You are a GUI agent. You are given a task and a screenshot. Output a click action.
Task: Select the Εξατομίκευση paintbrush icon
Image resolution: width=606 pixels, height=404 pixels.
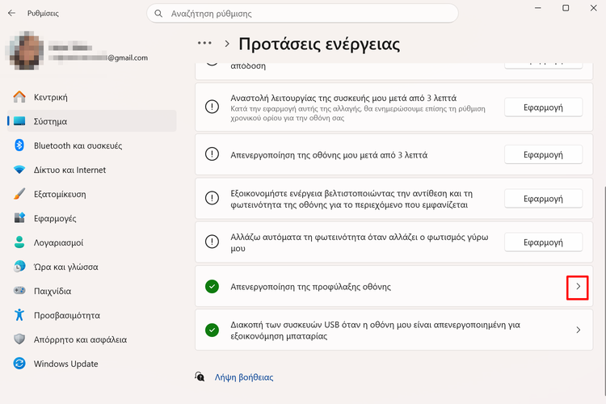pos(19,194)
